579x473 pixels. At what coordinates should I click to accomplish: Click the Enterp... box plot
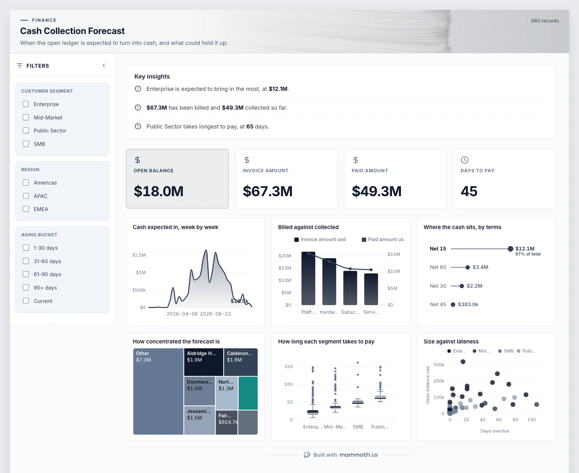tap(313, 412)
